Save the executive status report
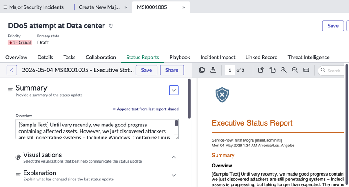This screenshot has width=349, height=187. tap(147, 70)
